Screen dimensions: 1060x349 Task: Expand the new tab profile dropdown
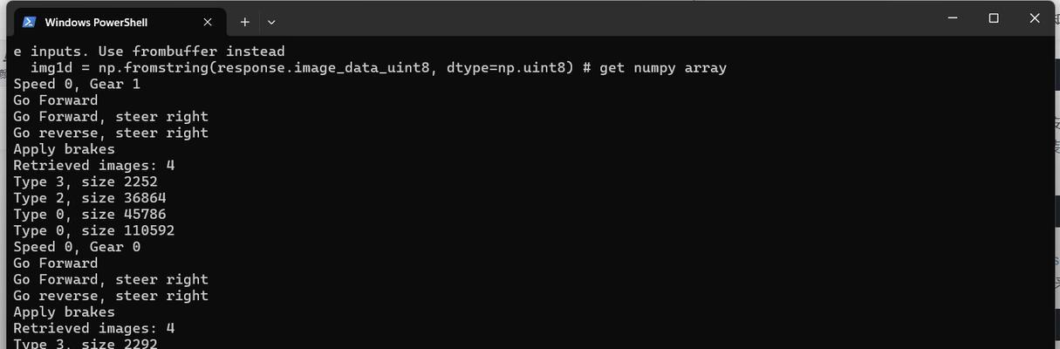(x=271, y=22)
